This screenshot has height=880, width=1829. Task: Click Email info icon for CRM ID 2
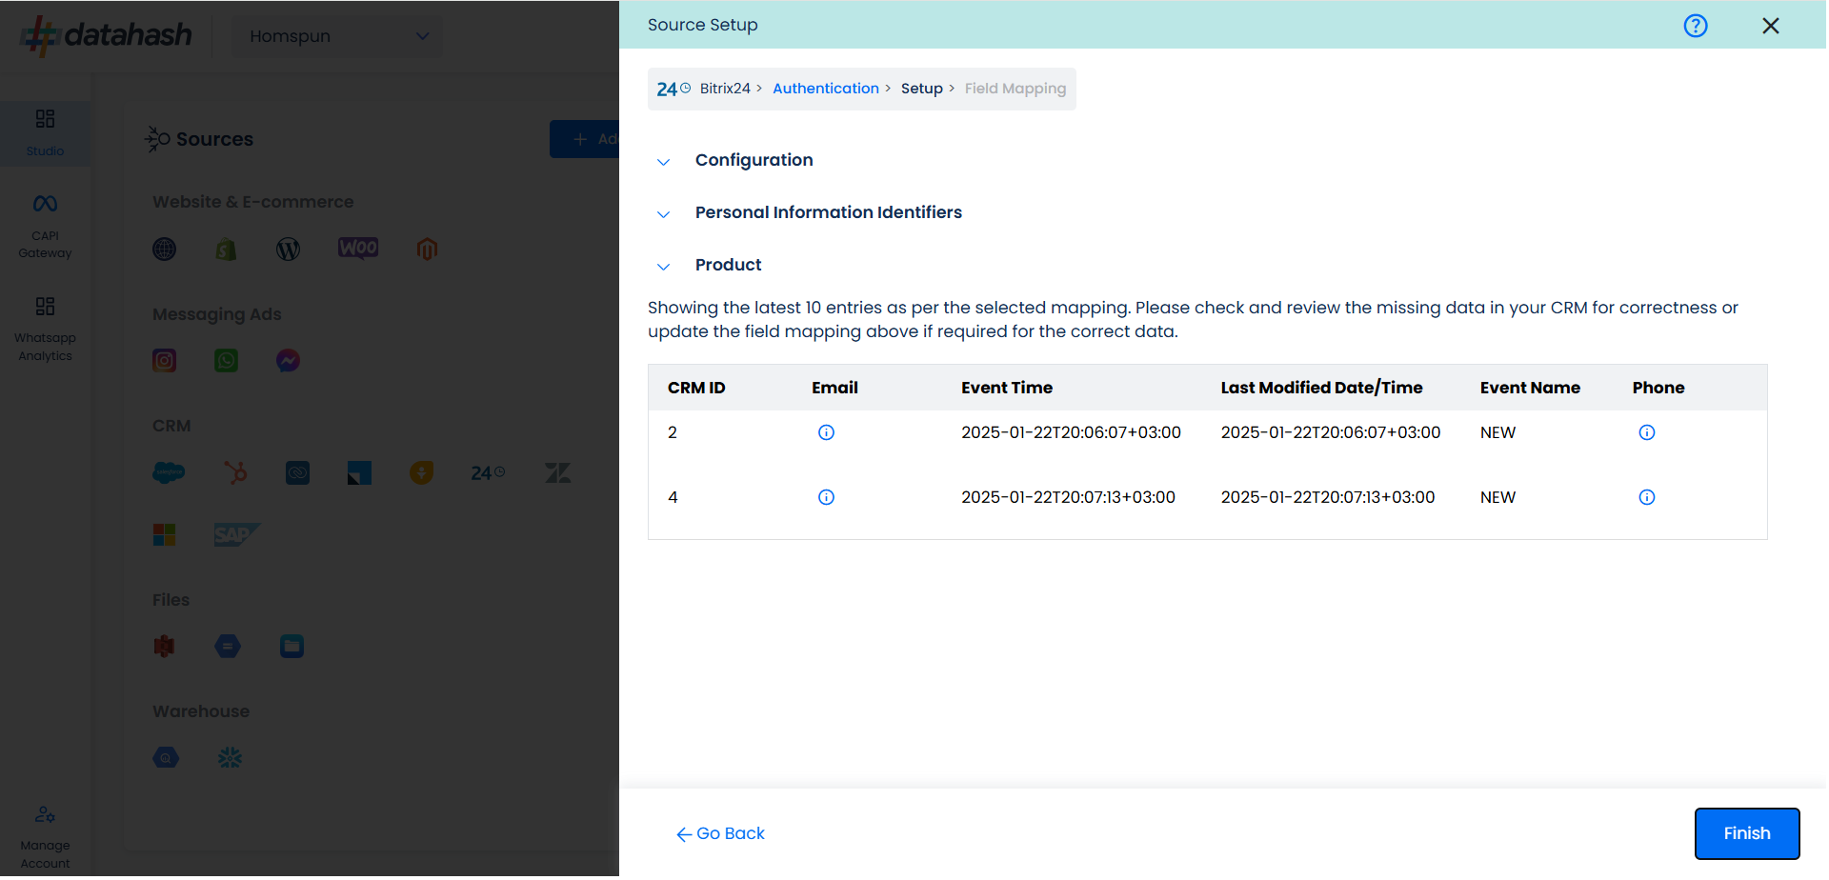[826, 432]
